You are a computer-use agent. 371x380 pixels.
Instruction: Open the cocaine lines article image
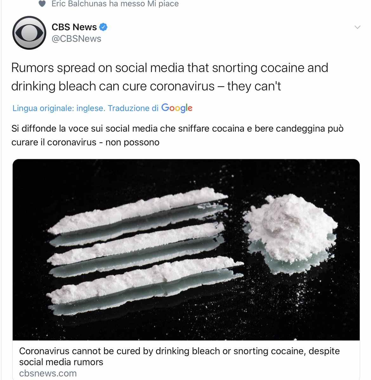[186, 250]
